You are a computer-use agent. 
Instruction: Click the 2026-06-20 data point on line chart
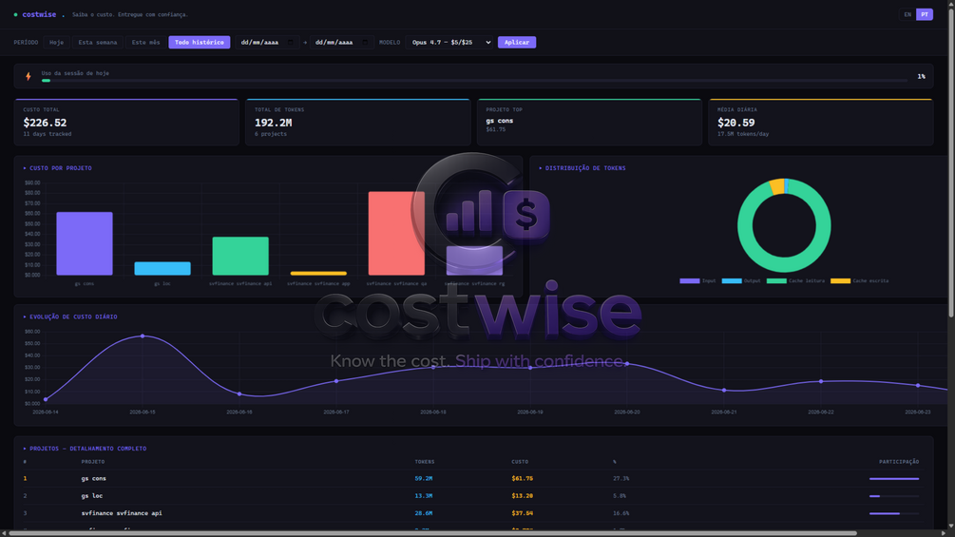[627, 364]
